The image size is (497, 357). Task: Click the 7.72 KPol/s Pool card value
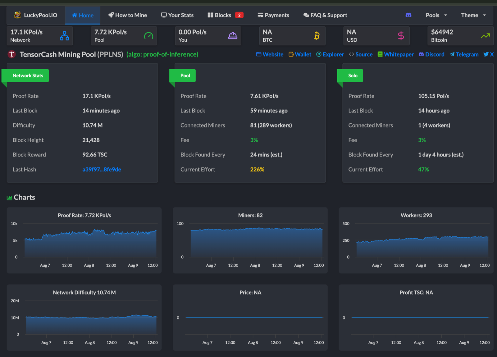pyautogui.click(x=111, y=32)
